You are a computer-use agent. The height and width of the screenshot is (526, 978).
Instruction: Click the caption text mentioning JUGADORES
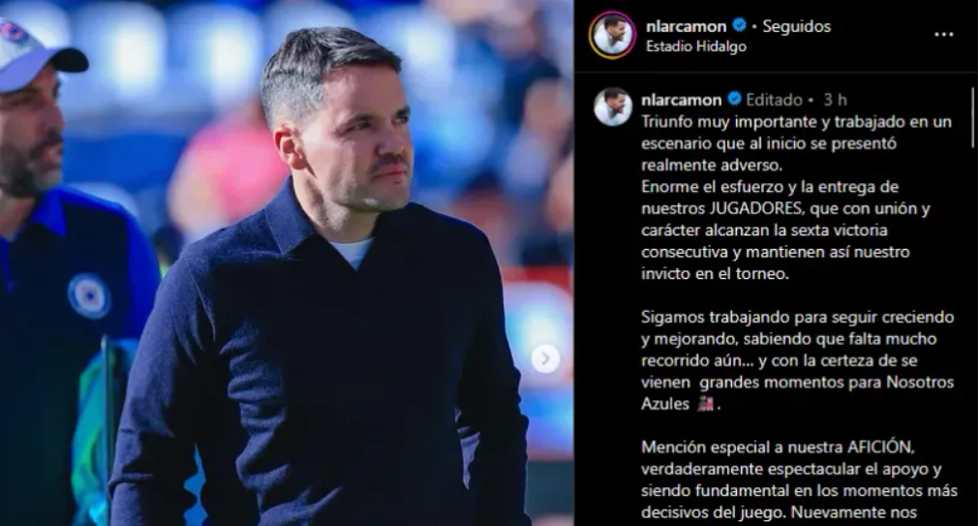[x=786, y=231]
